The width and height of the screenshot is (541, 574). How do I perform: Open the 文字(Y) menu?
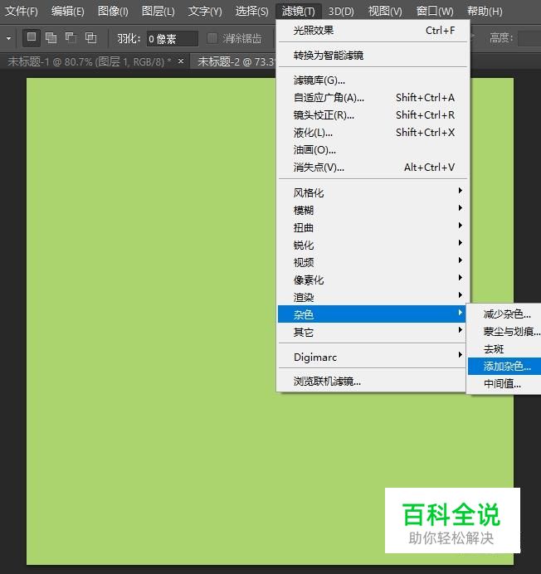(x=205, y=12)
